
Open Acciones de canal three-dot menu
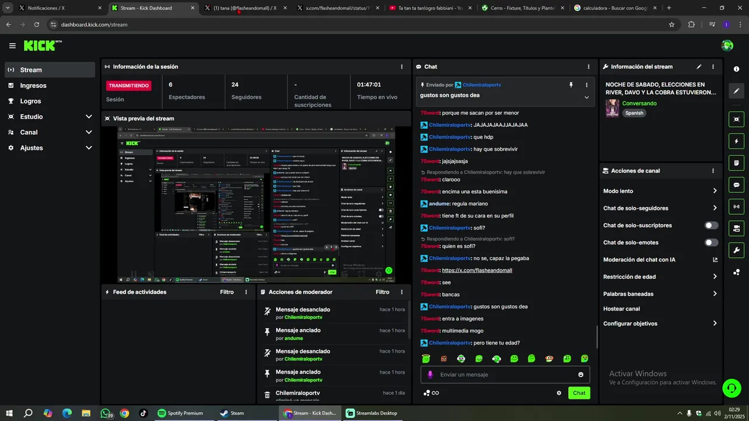pyautogui.click(x=713, y=171)
